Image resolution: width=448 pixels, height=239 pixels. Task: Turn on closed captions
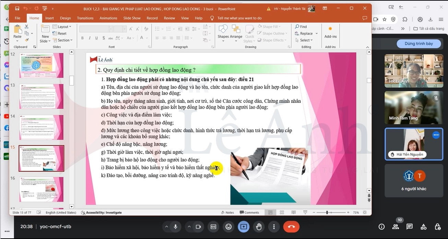pos(213,227)
